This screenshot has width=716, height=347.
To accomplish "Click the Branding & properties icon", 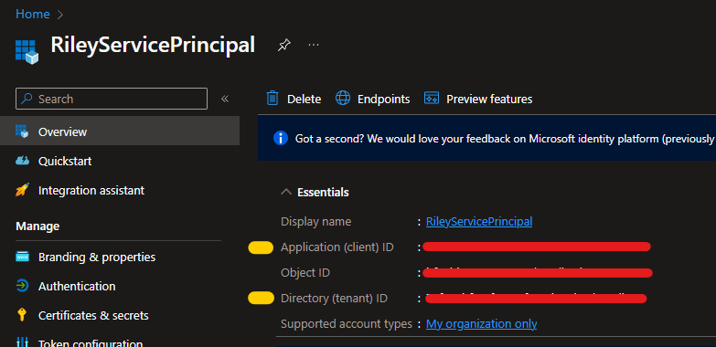I will [x=22, y=257].
